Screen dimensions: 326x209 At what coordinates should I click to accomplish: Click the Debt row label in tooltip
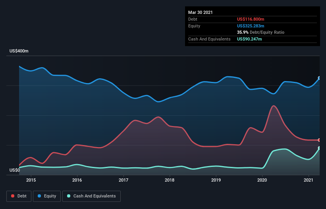193,19
